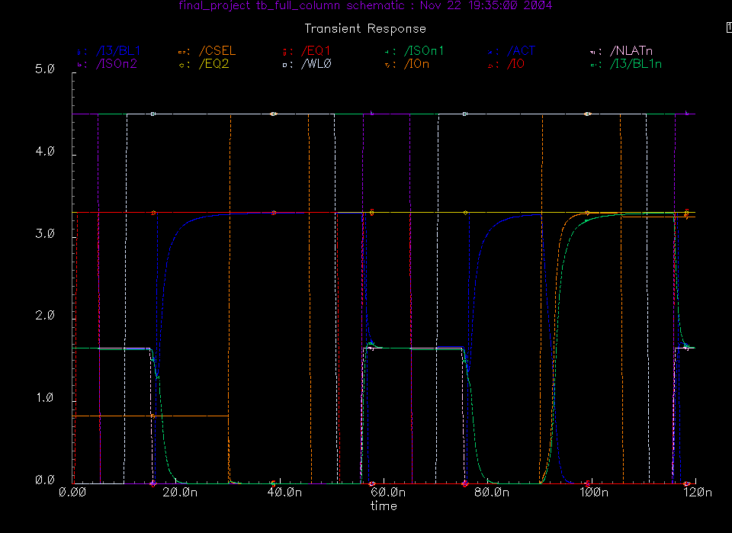Click the 2.0 y-axis value
The image size is (732, 533).
point(45,316)
